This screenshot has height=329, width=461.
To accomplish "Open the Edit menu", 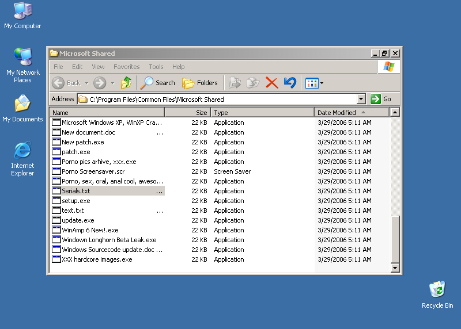I will (x=77, y=67).
